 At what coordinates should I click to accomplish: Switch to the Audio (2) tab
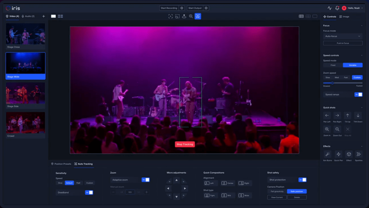tap(28, 16)
